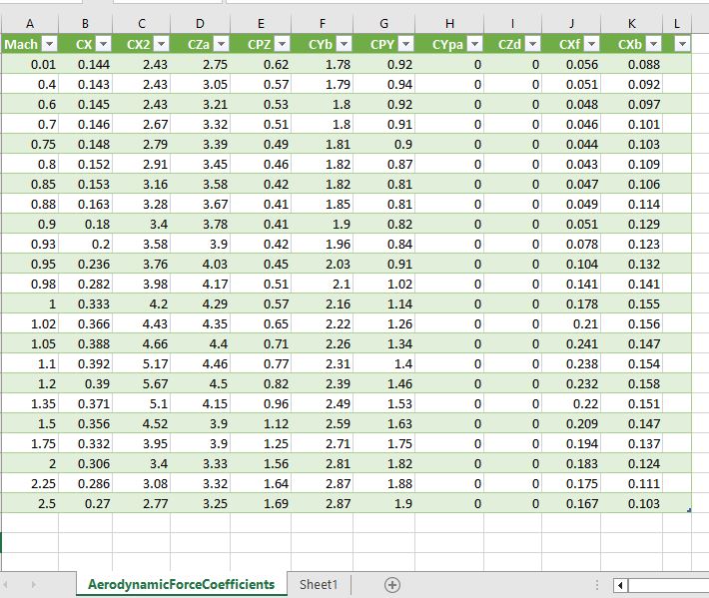Expand the CPZ column filter
This screenshot has width=709, height=598.
click(x=281, y=45)
